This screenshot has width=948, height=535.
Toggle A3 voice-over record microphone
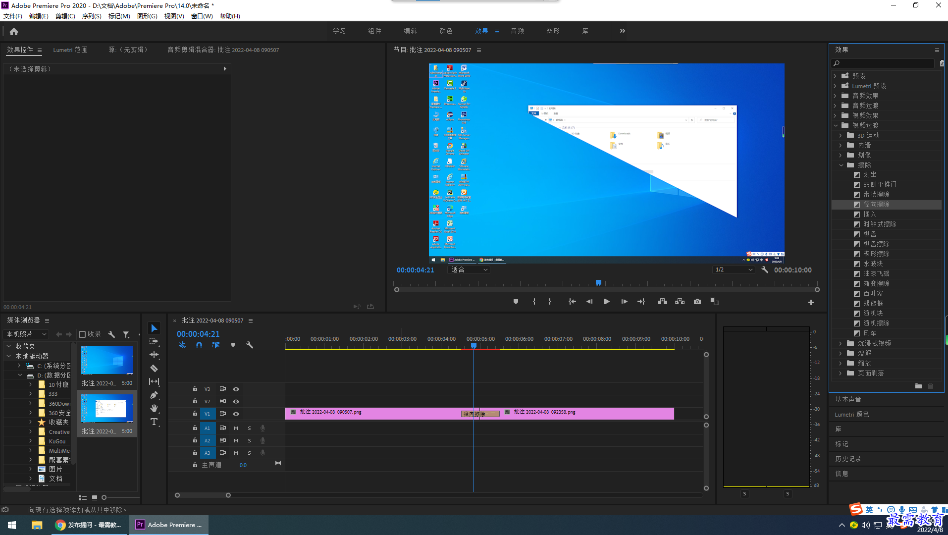pyautogui.click(x=263, y=453)
